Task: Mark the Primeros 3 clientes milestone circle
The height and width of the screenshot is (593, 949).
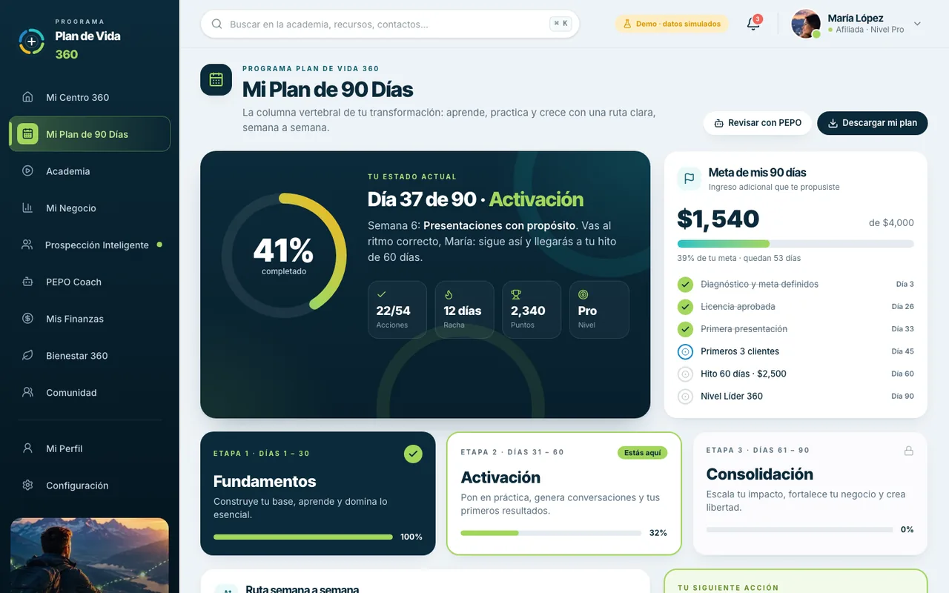Action: click(x=685, y=351)
